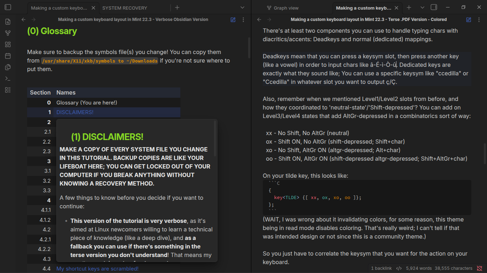Click section number 3.3 in the table

pos(47,191)
